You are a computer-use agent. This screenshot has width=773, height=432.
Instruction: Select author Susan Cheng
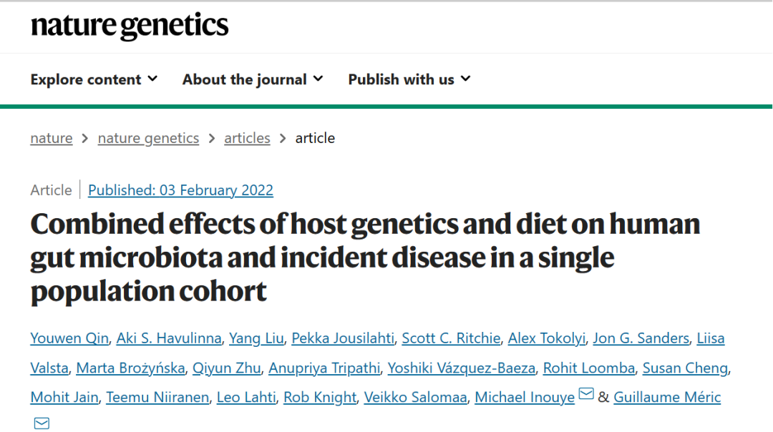[x=685, y=368]
